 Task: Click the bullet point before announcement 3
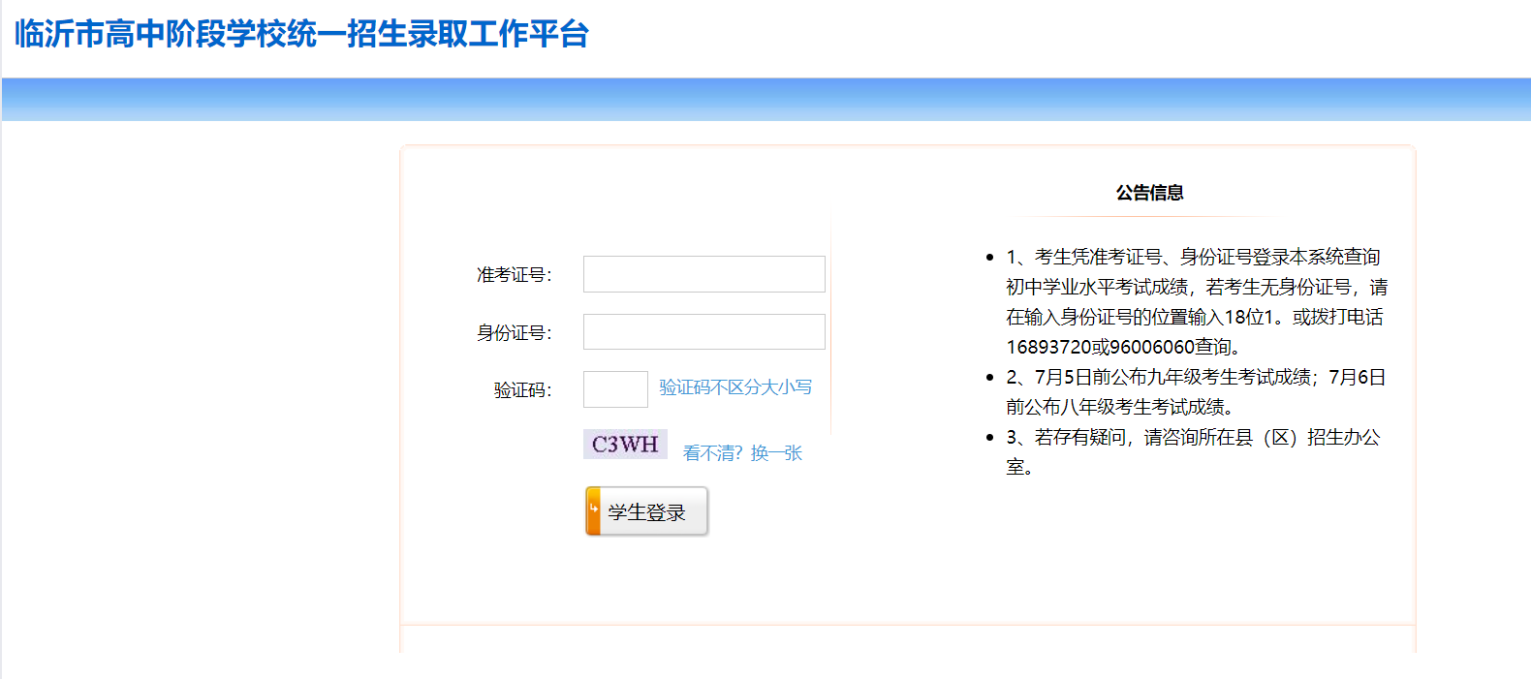(989, 438)
